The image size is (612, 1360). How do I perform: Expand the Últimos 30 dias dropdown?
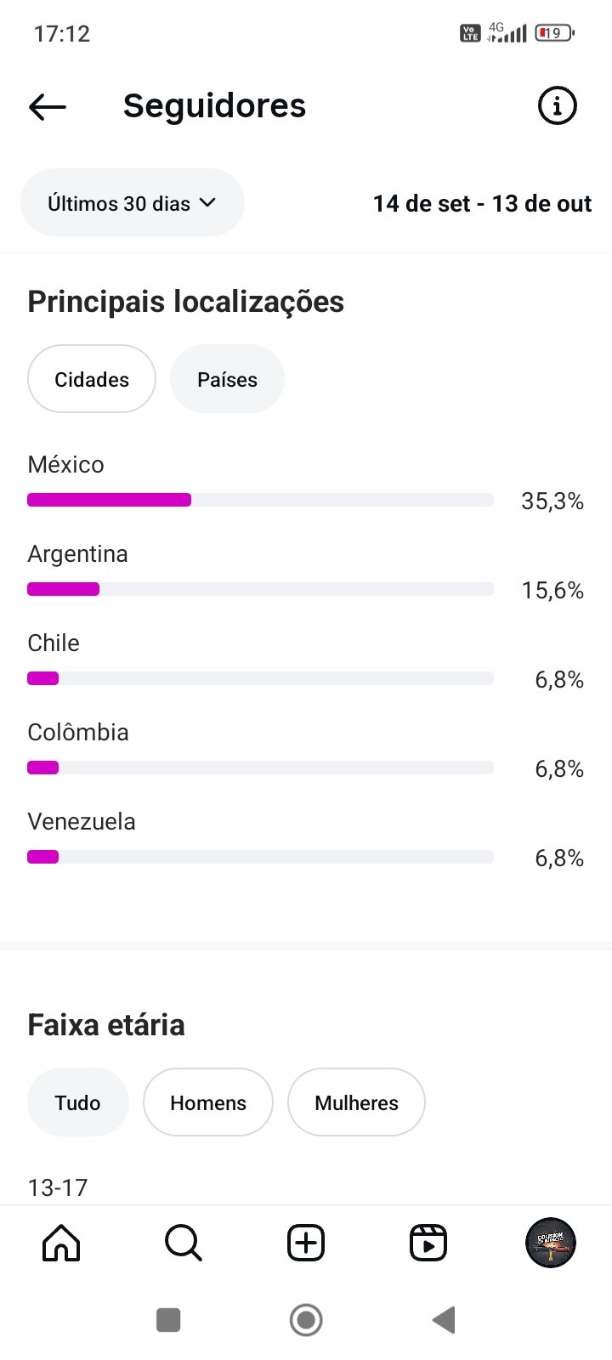click(x=132, y=203)
